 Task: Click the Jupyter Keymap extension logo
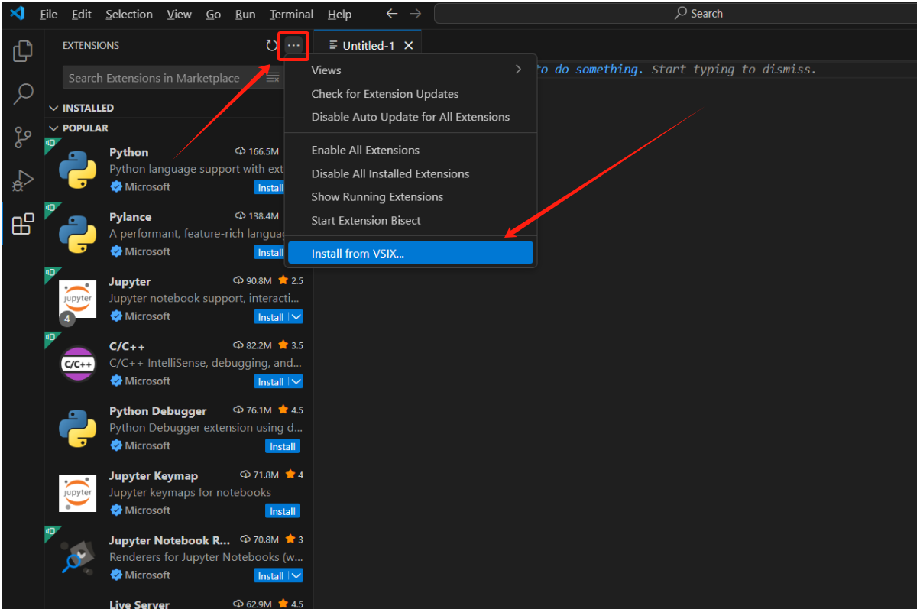pos(78,493)
